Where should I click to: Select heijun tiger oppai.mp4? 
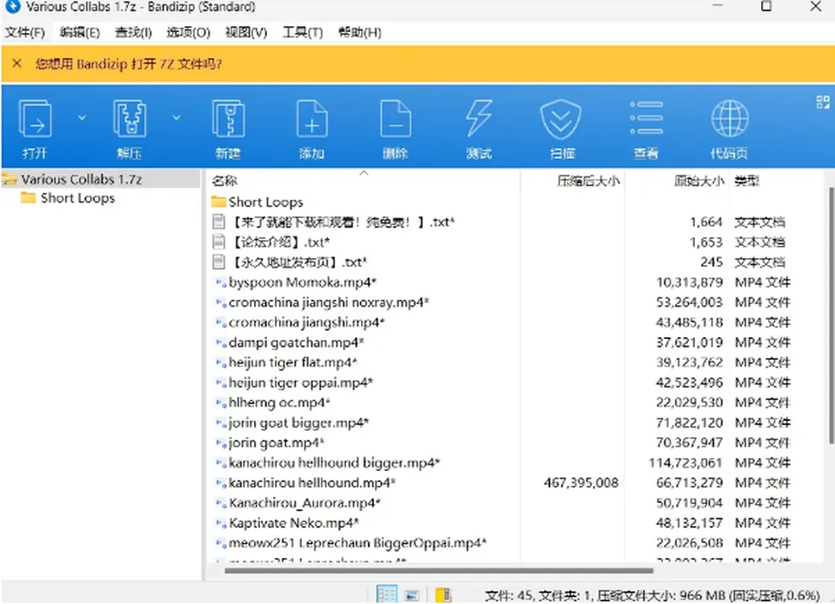292,382
